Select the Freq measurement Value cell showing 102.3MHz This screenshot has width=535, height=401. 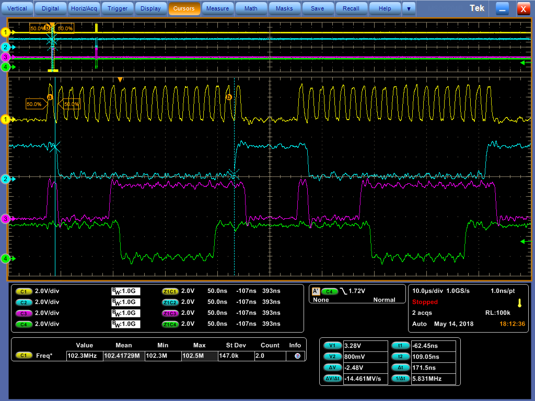(84, 356)
